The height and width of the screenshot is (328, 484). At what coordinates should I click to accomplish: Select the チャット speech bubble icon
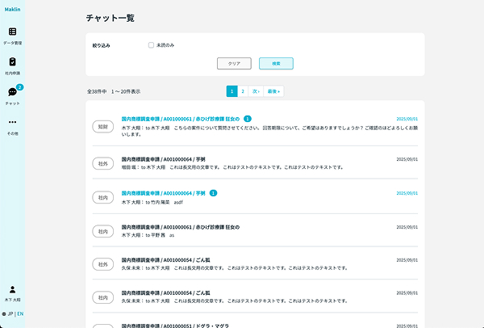coord(12,93)
